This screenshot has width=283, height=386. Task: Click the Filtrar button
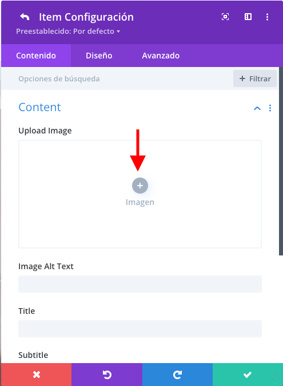pos(255,79)
